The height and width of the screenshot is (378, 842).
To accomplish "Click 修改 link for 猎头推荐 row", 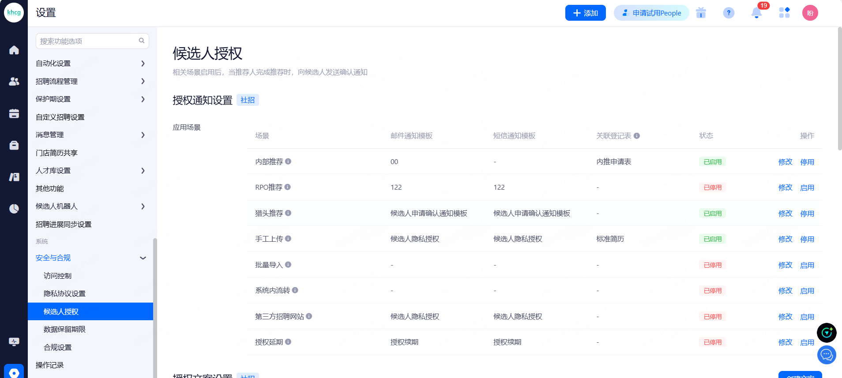I will pos(785,213).
